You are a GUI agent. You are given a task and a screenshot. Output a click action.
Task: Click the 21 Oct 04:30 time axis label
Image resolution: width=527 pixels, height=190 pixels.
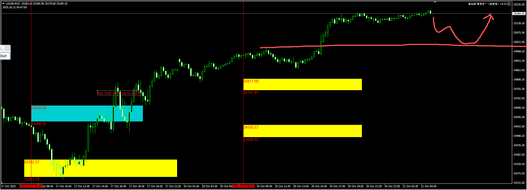(429, 186)
